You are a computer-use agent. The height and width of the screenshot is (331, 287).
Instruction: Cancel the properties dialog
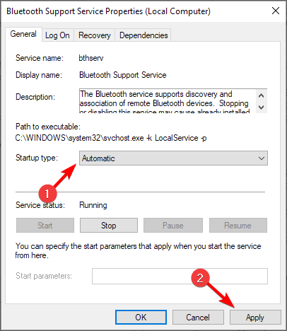tap(198, 318)
